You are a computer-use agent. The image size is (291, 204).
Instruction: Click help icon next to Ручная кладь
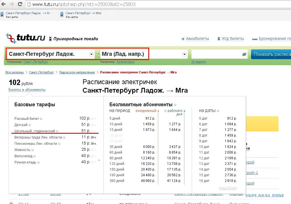point(38,163)
